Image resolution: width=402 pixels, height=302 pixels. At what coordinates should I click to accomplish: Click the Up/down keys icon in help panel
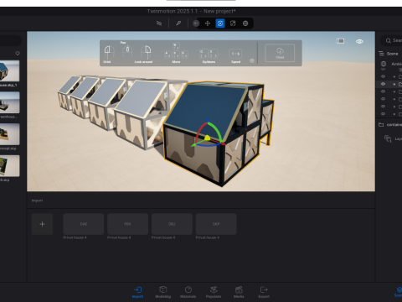pos(209,54)
